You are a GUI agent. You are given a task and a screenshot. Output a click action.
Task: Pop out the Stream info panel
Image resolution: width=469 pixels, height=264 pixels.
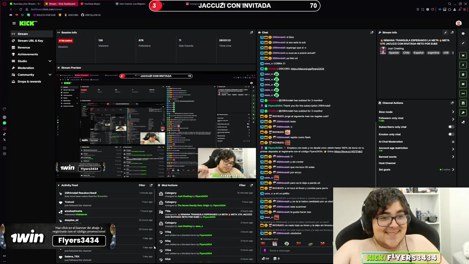[x=452, y=32]
